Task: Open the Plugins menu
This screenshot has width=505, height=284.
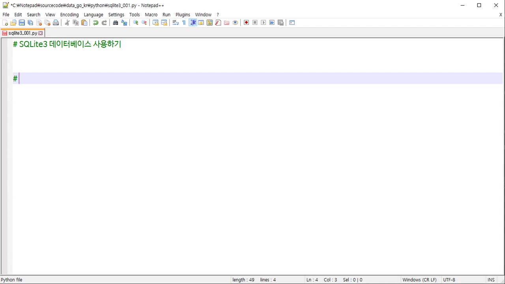Action: [x=183, y=15]
